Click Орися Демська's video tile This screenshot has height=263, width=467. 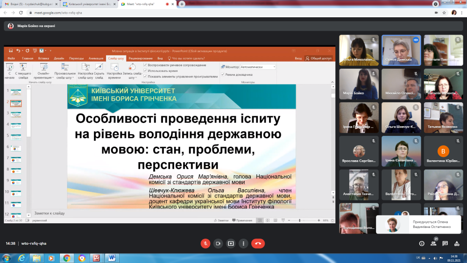pos(401,50)
